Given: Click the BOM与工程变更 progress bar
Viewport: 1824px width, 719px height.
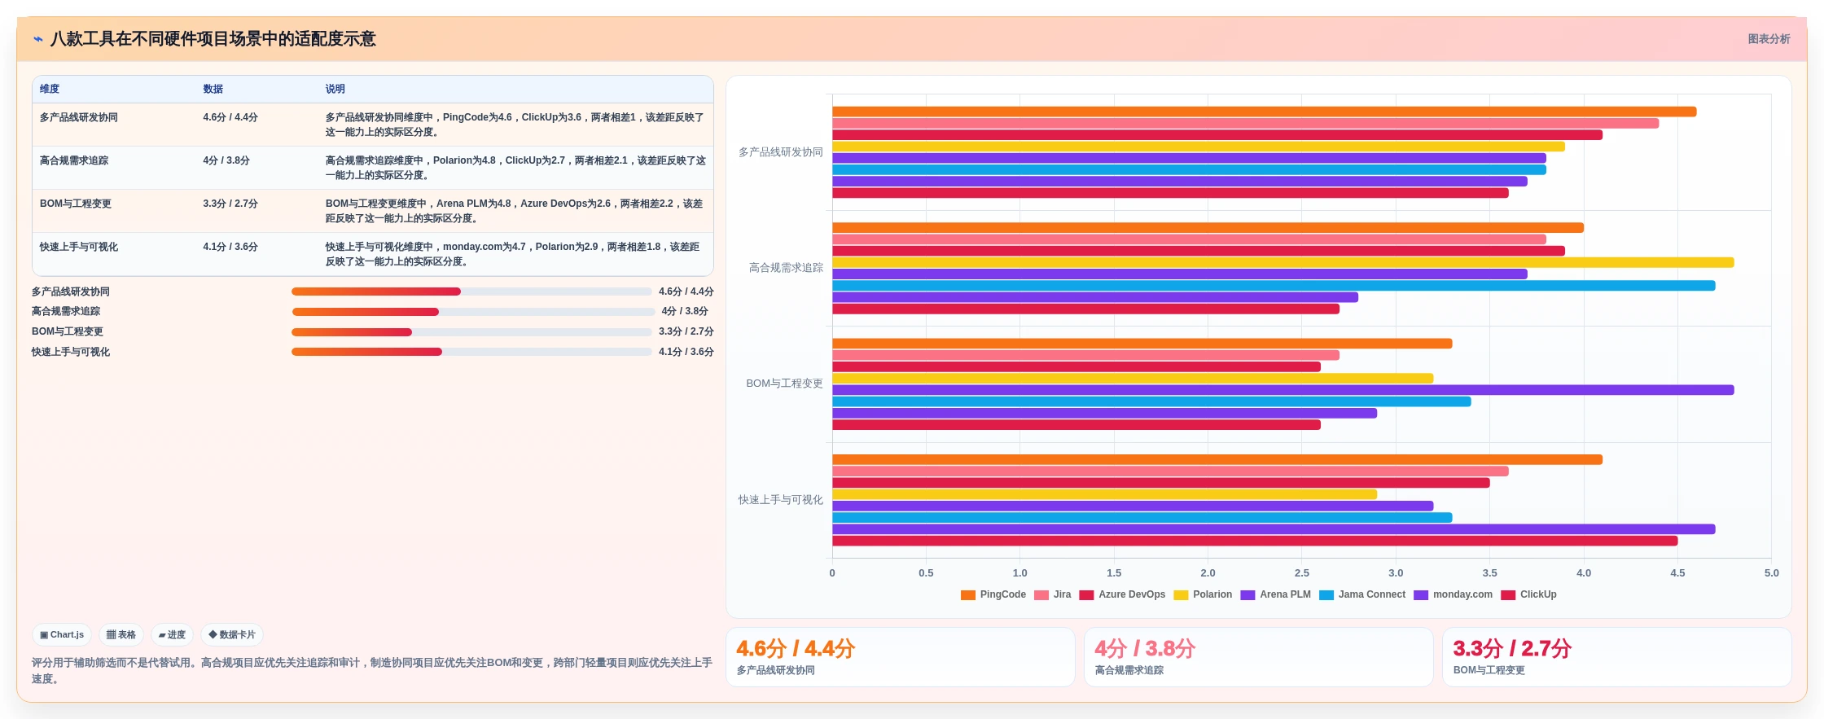Looking at the screenshot, I should click(471, 332).
